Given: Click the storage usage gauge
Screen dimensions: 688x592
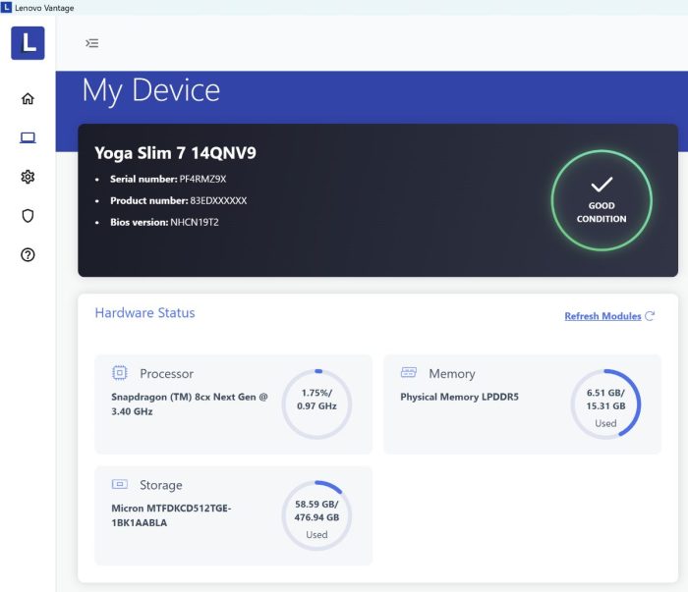Looking at the screenshot, I should pyautogui.click(x=316, y=515).
